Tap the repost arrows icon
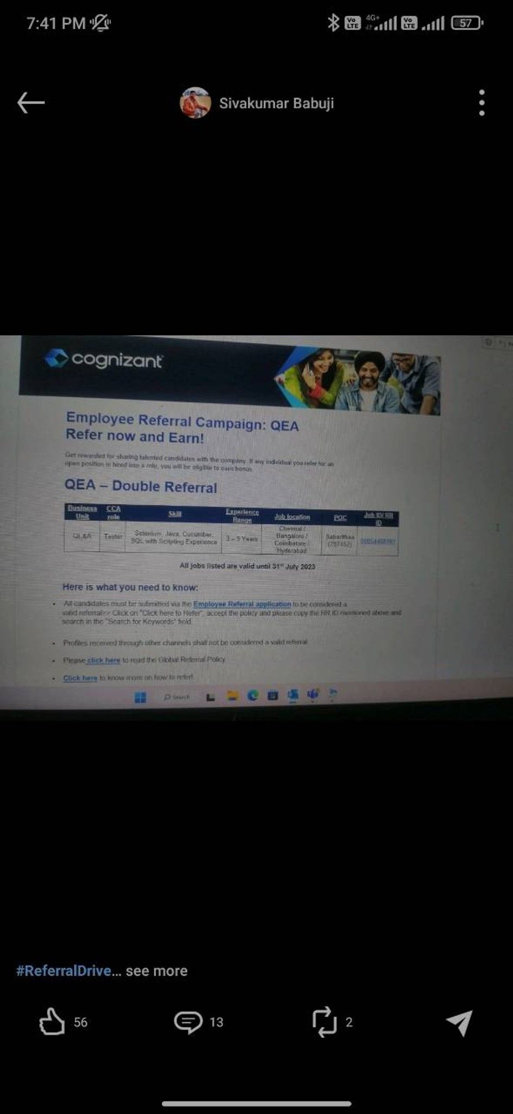This screenshot has width=513, height=1114. tap(324, 1022)
